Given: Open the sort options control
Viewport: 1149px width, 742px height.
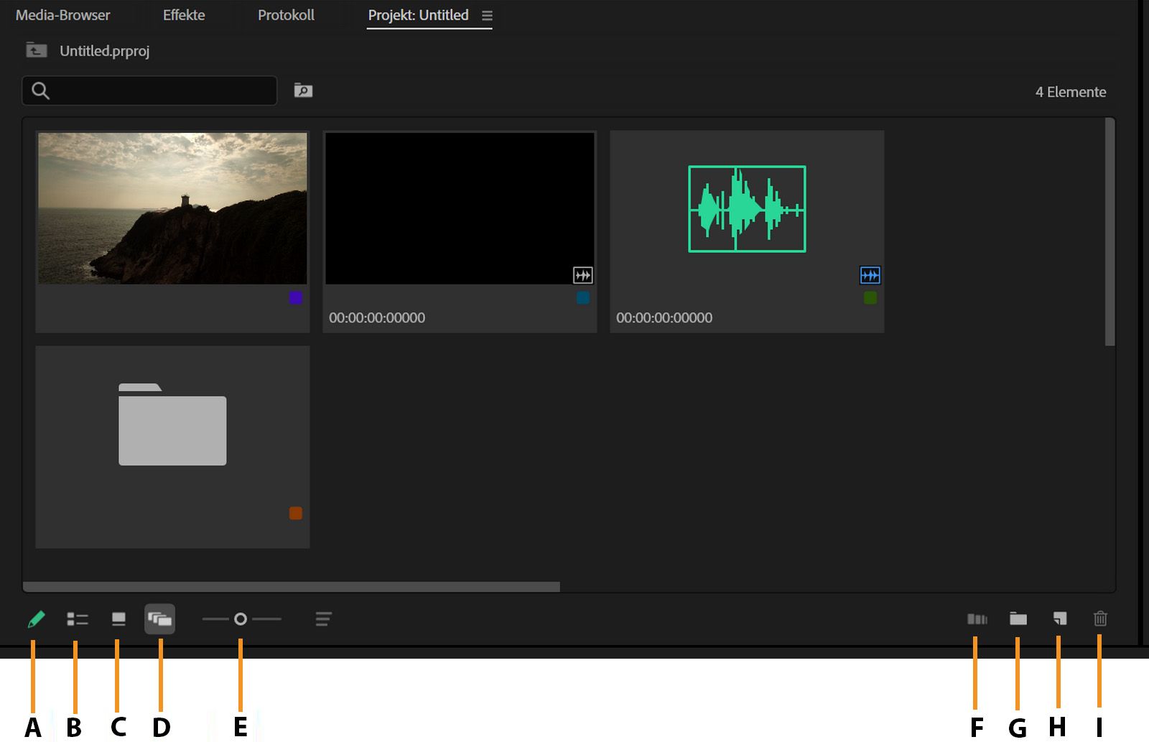Looking at the screenshot, I should coord(323,618).
